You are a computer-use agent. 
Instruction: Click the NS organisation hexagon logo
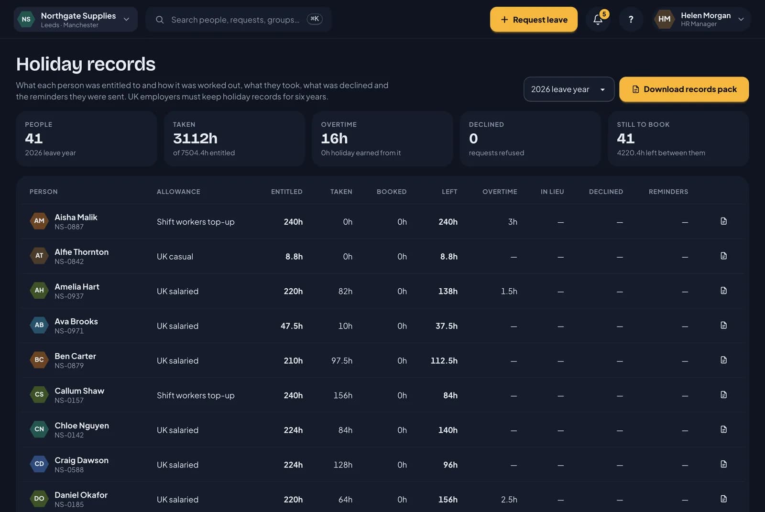(26, 20)
